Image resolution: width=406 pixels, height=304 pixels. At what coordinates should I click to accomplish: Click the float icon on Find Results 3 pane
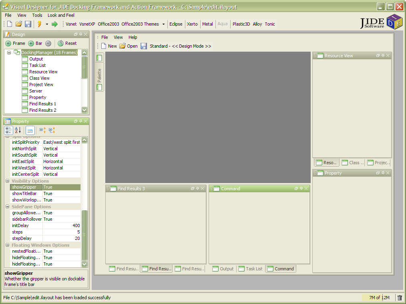click(x=192, y=189)
